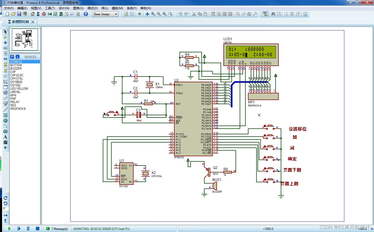374x232 pixels.
Task: Click the Play simulation button
Action: 10,229
